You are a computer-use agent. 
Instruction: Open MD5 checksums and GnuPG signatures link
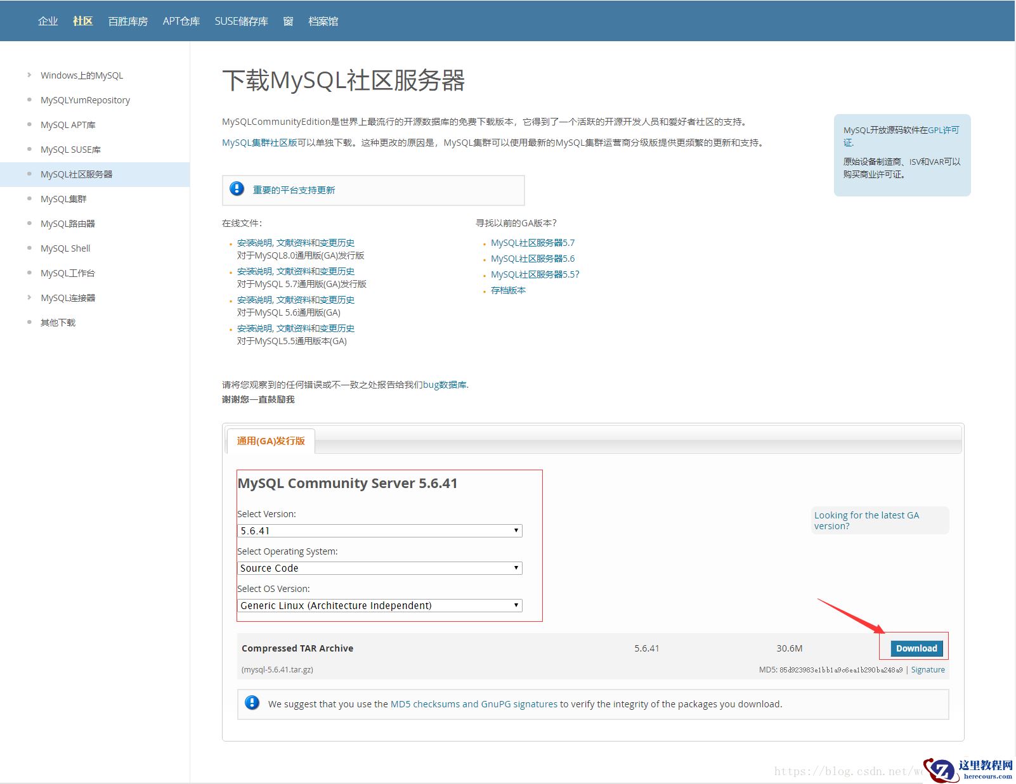474,704
